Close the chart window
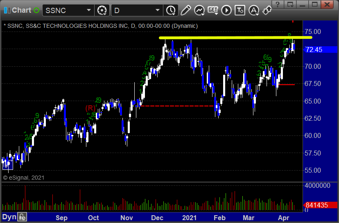 pyautogui.click(x=327, y=5)
